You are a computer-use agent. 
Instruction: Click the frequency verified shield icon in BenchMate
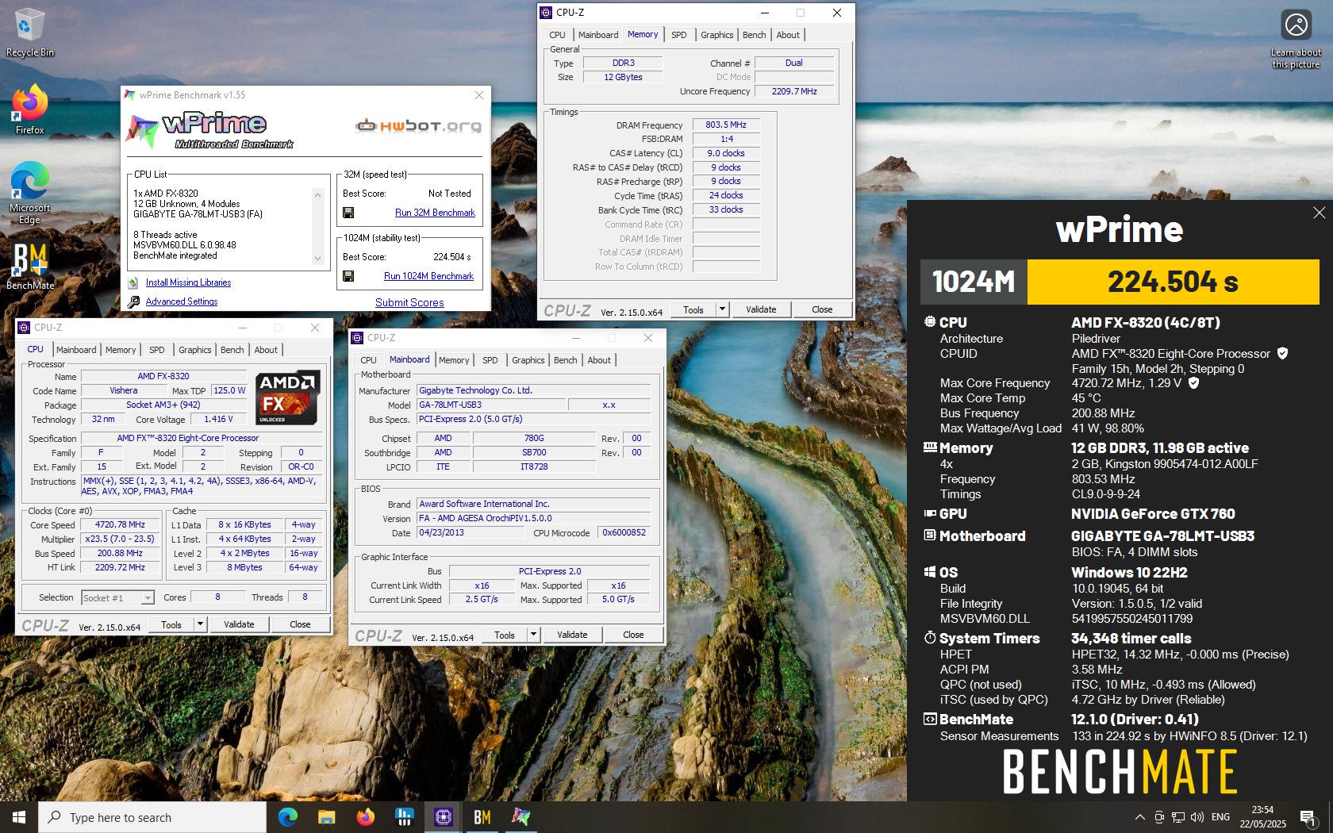(1193, 382)
